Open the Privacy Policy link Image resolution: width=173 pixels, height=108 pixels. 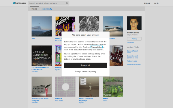click(97, 47)
